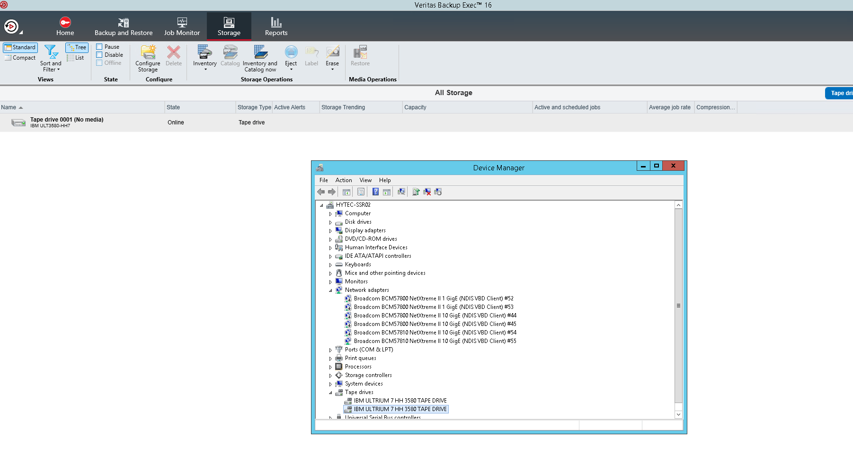Click Active and scheduled jobs column header
Viewport: 853px width, 465px height.
590,107
